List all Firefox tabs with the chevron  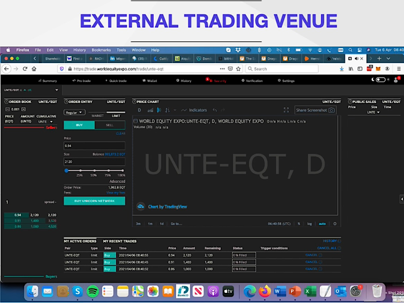388,59
